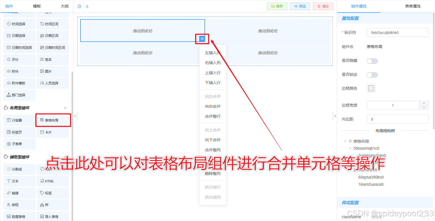Choose the 部门选择 department picker component
Viewport: 435px width, 221px height.
19,95
